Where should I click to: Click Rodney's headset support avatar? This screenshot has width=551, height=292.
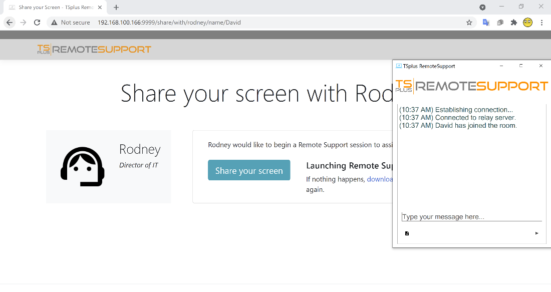(82, 167)
